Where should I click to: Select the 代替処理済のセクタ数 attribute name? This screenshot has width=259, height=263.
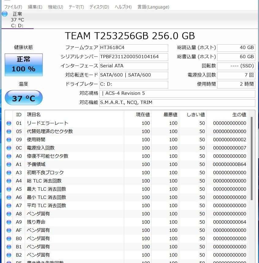[50, 131]
